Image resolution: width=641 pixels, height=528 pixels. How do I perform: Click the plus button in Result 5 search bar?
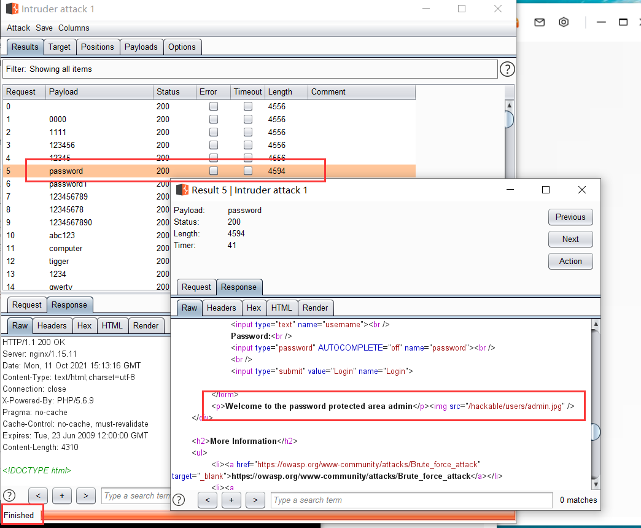[x=231, y=500]
